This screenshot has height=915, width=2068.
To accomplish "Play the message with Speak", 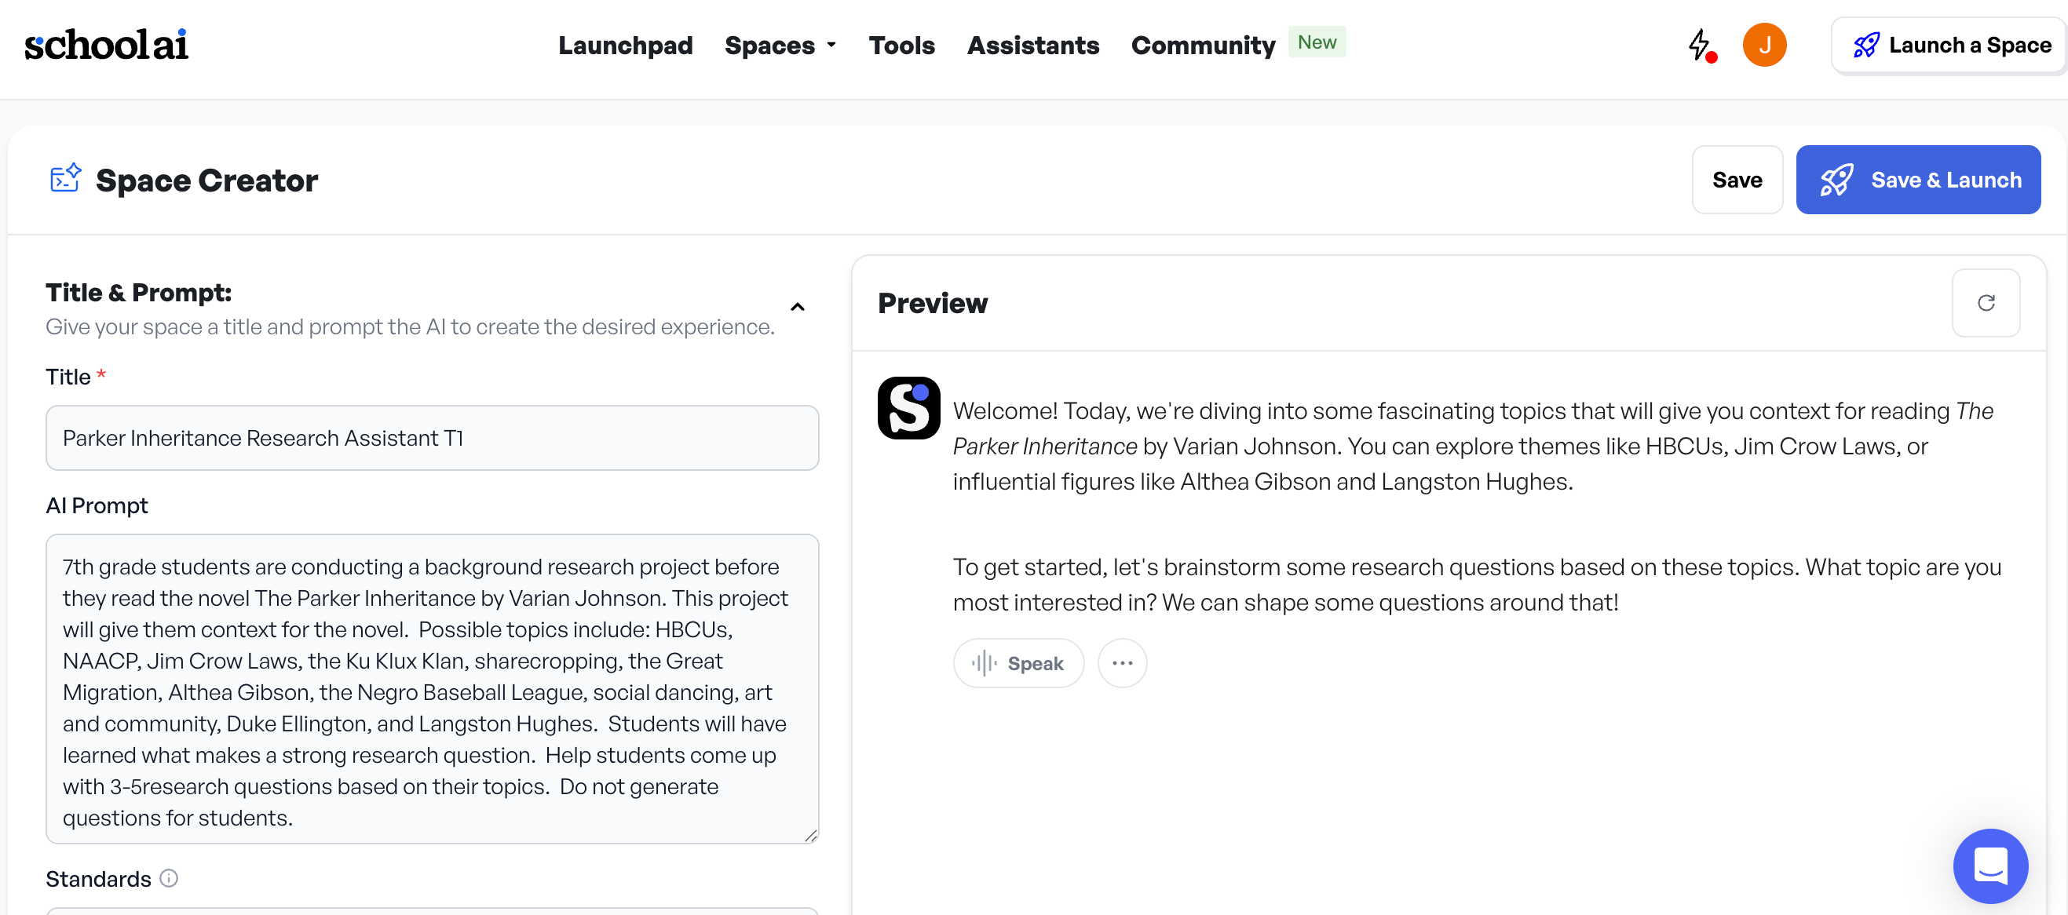I will tap(1018, 663).
